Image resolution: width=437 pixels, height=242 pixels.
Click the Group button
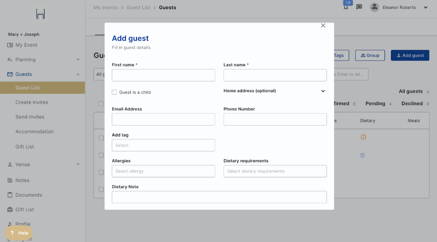pyautogui.click(x=370, y=55)
